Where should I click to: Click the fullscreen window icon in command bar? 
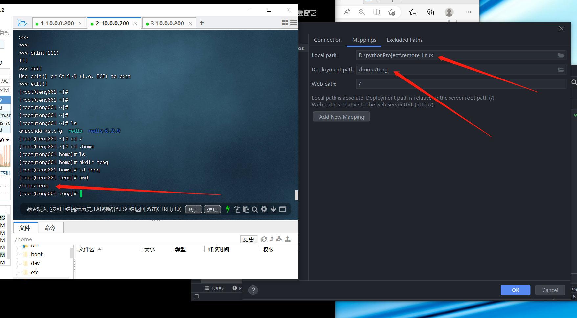283,209
